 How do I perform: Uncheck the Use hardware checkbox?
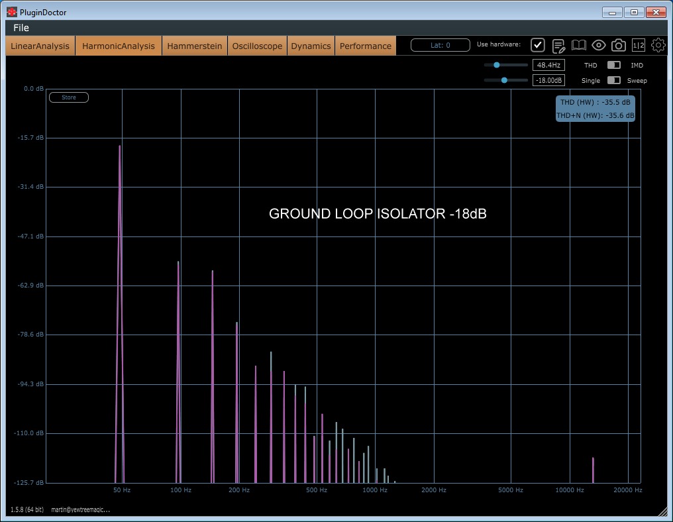tap(538, 45)
